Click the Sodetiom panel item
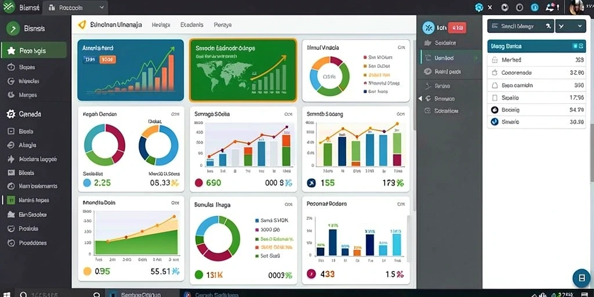Image resolution: width=594 pixels, height=297 pixels. pos(446,111)
